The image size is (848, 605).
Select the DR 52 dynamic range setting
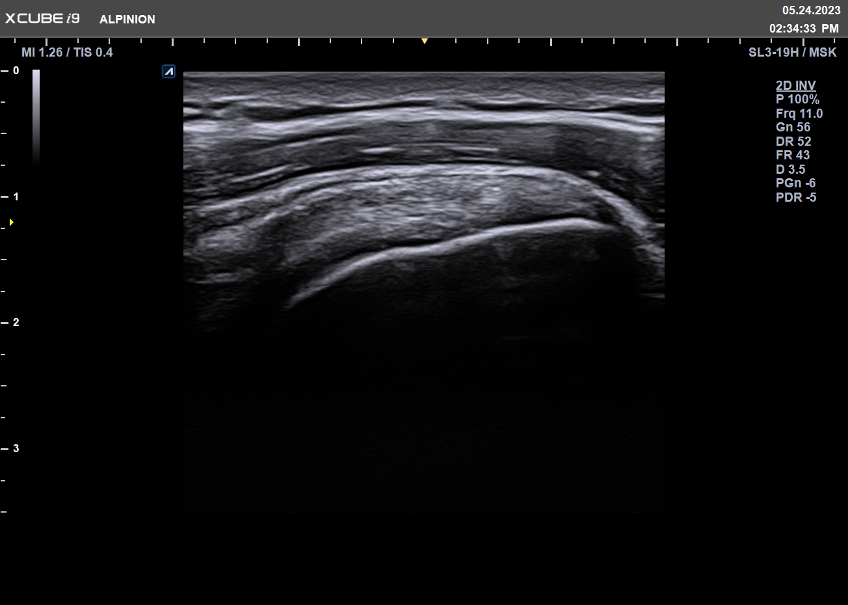tap(793, 141)
